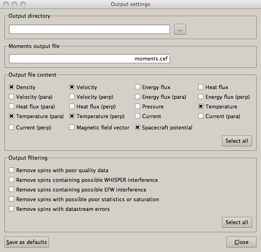The height and width of the screenshot is (252, 261).
Task: Enable Remove spins with datastream errors
Action: [x=12, y=209]
